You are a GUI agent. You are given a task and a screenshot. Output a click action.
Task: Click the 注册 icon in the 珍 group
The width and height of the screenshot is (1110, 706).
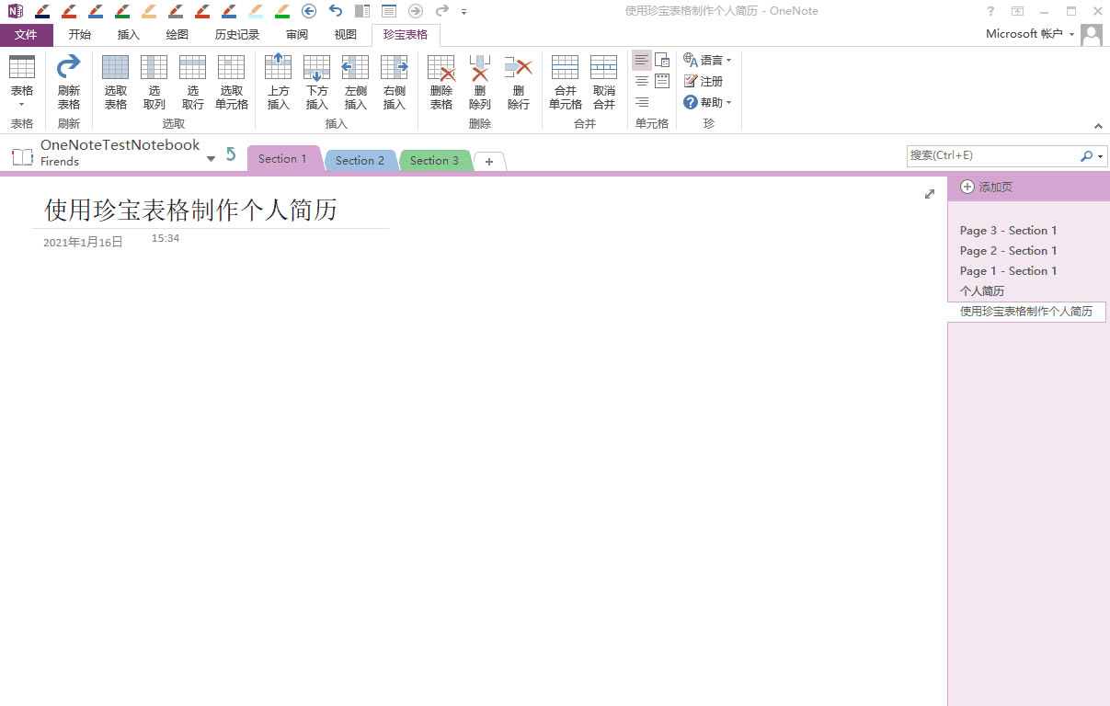[704, 81]
